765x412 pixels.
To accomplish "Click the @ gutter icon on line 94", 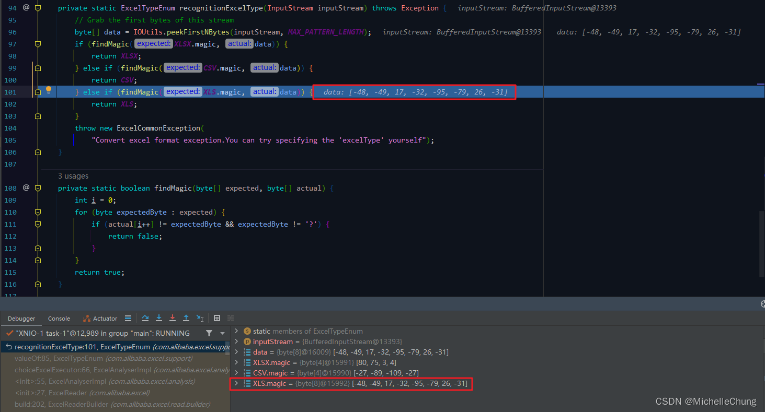I will point(26,8).
